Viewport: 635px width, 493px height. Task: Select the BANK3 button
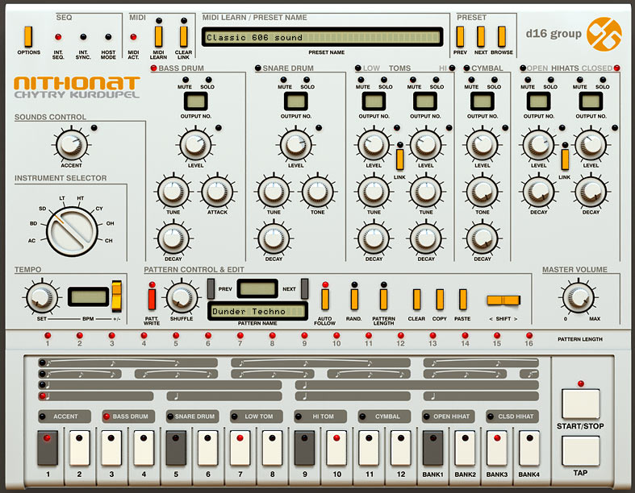coord(497,448)
